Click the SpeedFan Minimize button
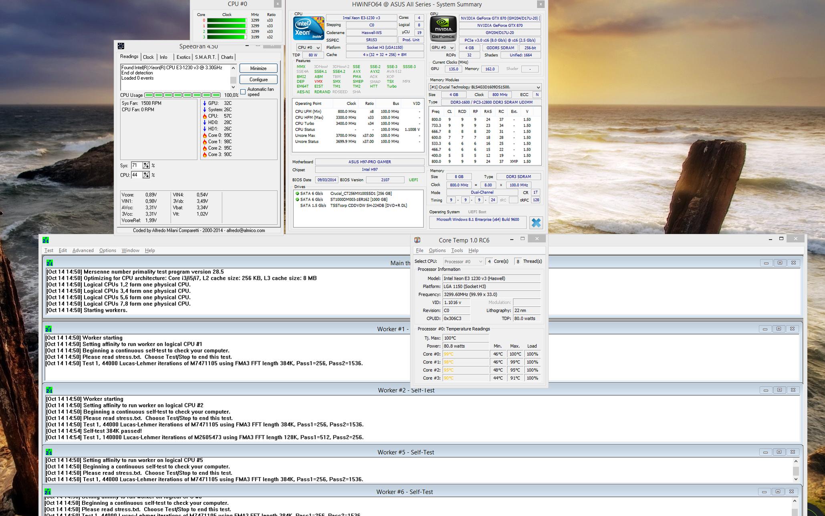This screenshot has height=516, width=825. point(258,68)
